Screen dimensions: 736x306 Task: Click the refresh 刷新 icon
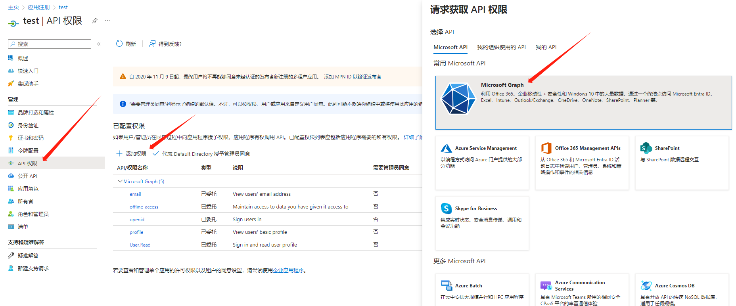[119, 44]
